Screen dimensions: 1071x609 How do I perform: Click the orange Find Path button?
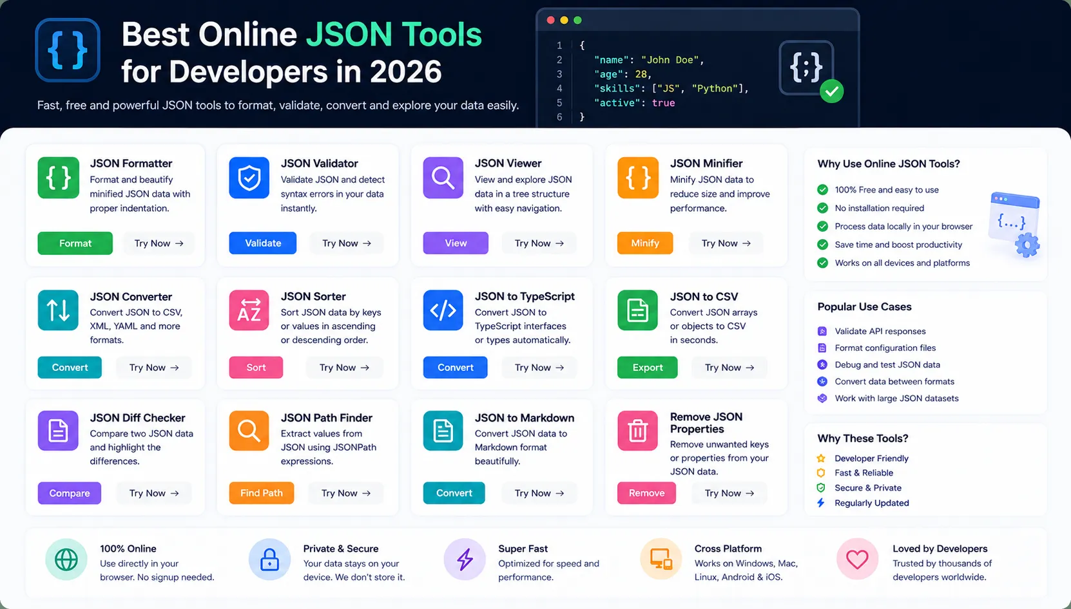click(x=262, y=493)
